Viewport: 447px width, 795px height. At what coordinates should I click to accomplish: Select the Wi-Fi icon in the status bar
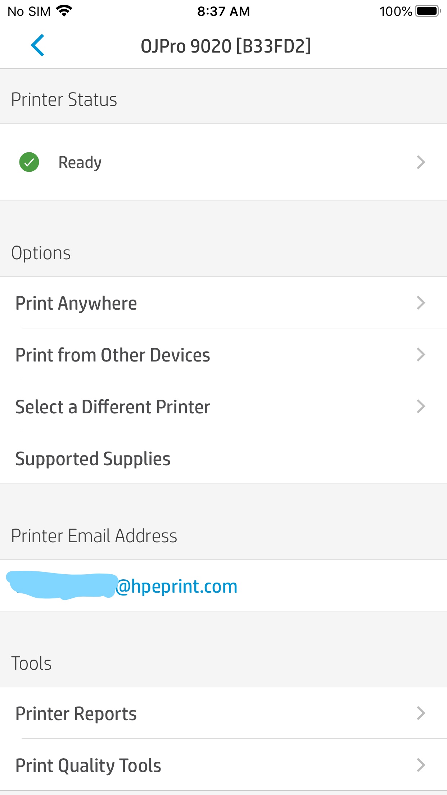point(64,10)
